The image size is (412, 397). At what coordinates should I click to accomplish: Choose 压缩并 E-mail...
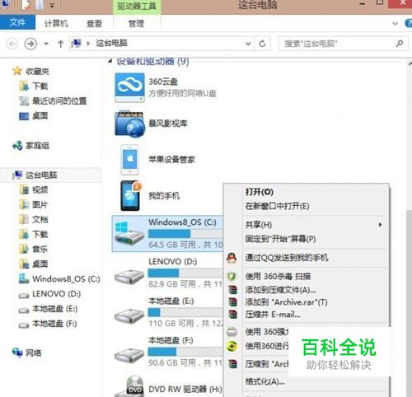273,315
